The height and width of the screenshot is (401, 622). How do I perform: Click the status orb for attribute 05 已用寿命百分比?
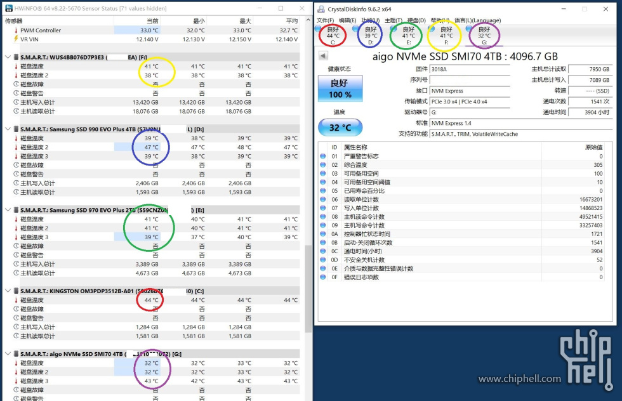click(x=323, y=191)
